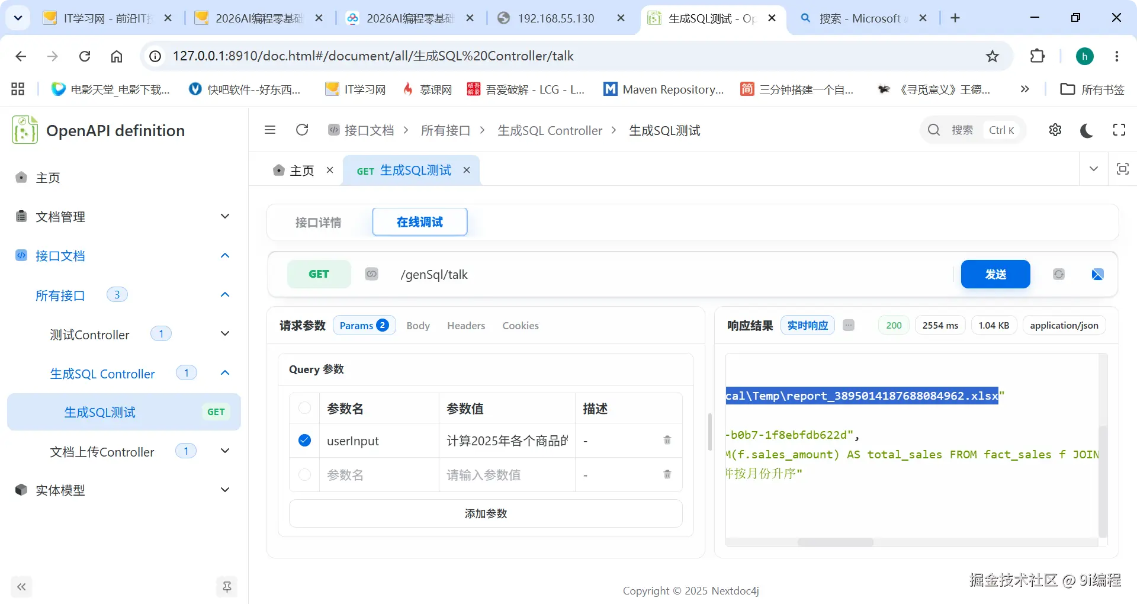Close the 生成SQL测试 tab
This screenshot has width=1137, height=604.
point(467,170)
